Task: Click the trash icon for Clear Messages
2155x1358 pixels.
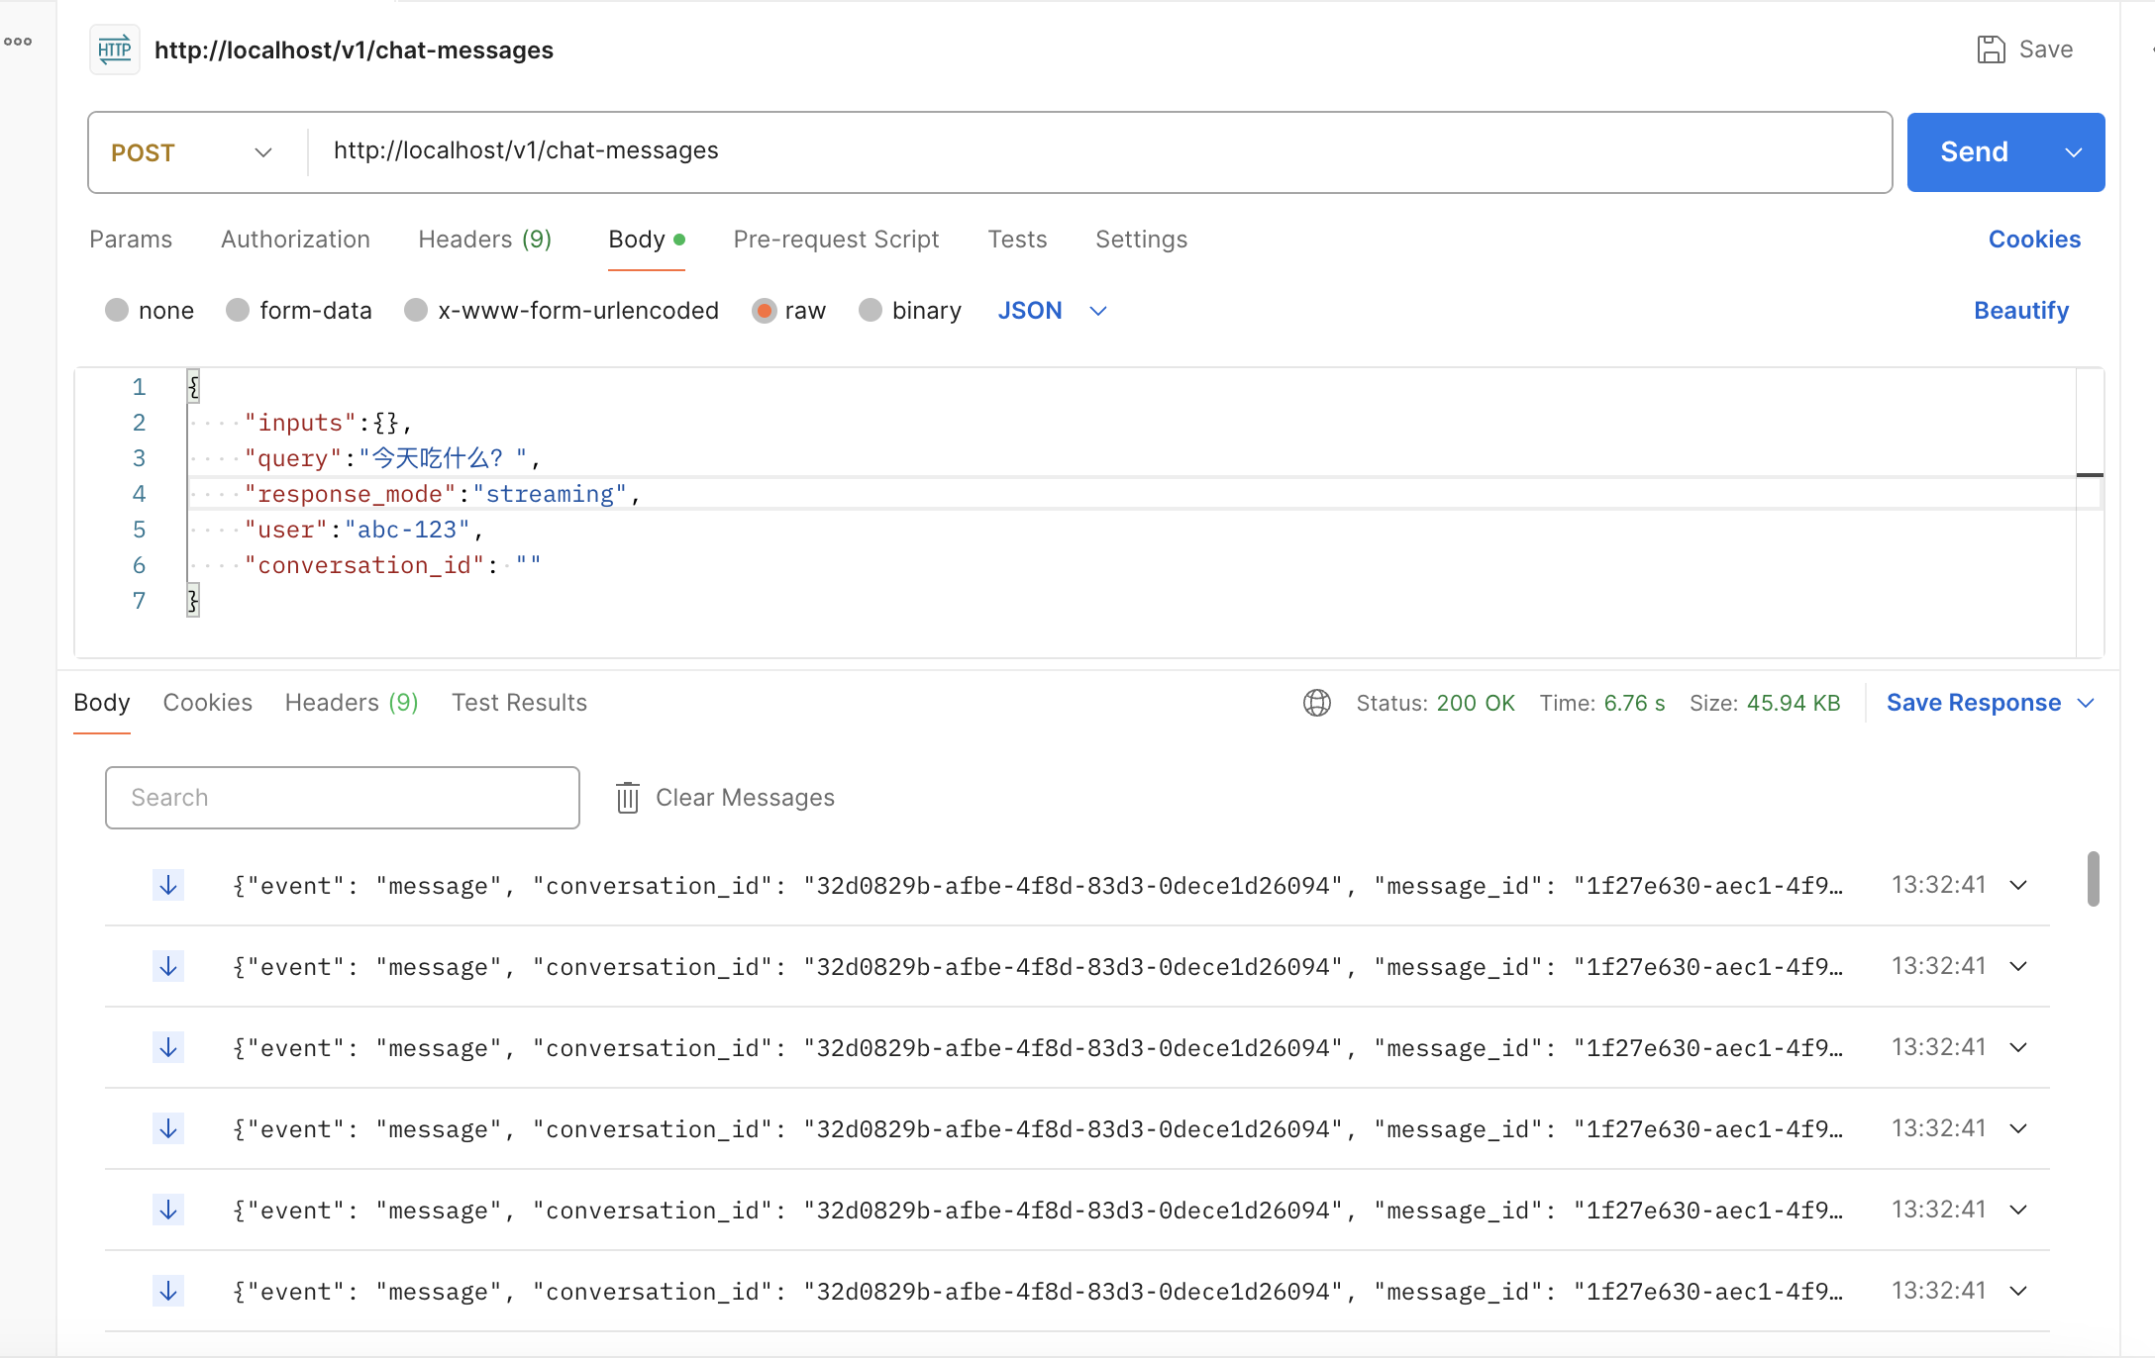Action: [x=627, y=798]
